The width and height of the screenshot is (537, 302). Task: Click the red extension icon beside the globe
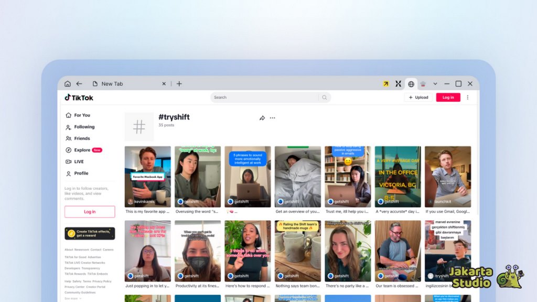tap(423, 83)
